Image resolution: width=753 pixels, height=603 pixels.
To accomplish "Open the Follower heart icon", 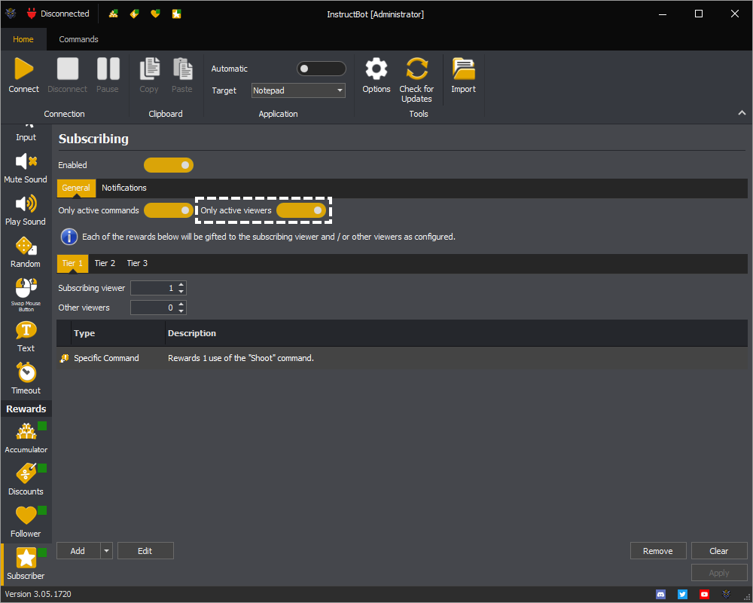I will pyautogui.click(x=26, y=516).
